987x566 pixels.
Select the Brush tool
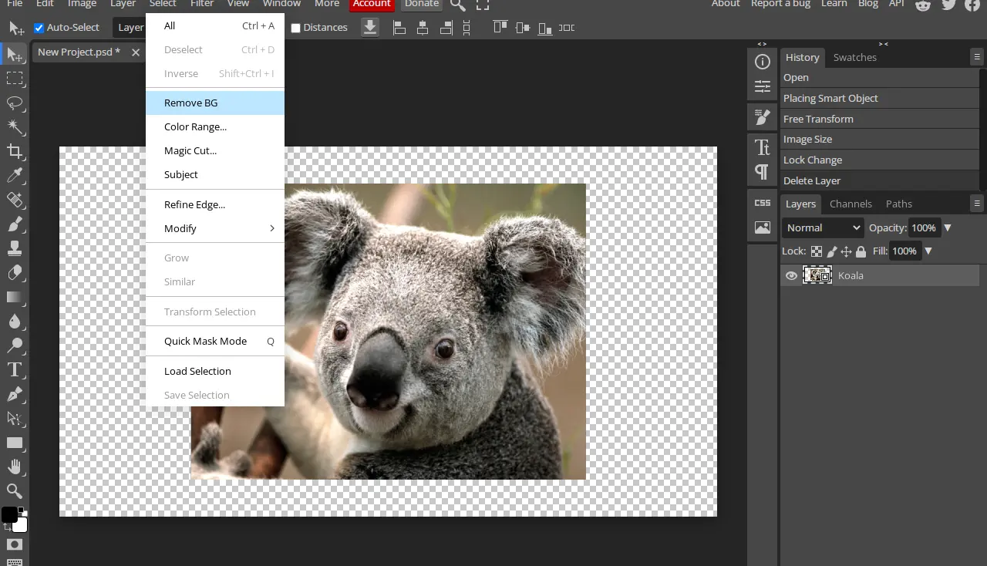[x=14, y=224]
